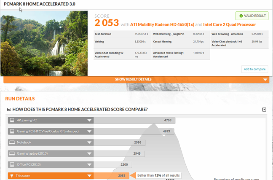
Task: Click the 29.99 fps playback value
Action: point(257,42)
